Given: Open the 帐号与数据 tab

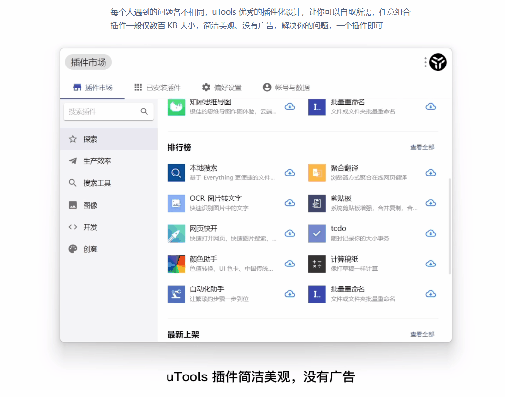Looking at the screenshot, I should 286,88.
